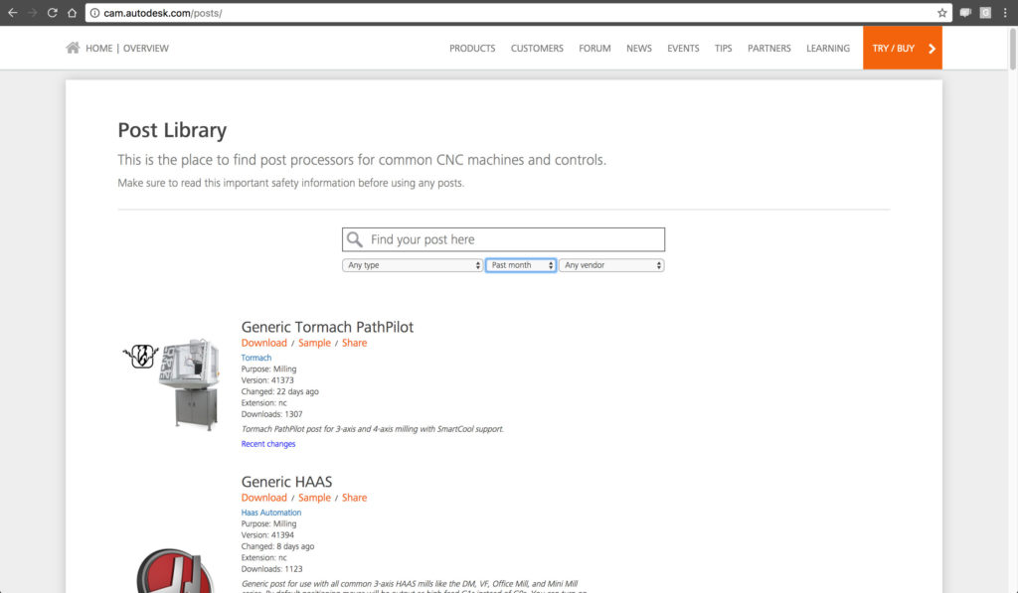Screen dimensions: 1018x593
Task: Open the Chrome three-dot menu
Action: pyautogui.click(x=1005, y=13)
